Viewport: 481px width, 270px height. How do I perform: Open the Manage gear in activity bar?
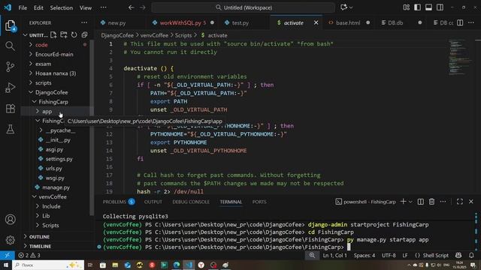[x=10, y=240]
